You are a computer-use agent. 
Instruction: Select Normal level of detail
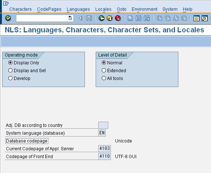[104, 63]
